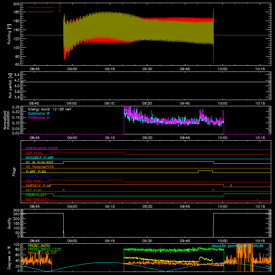Click the 140 tick value on Pointing axis
This screenshot has width=275, height=275.
(x=16, y=30)
